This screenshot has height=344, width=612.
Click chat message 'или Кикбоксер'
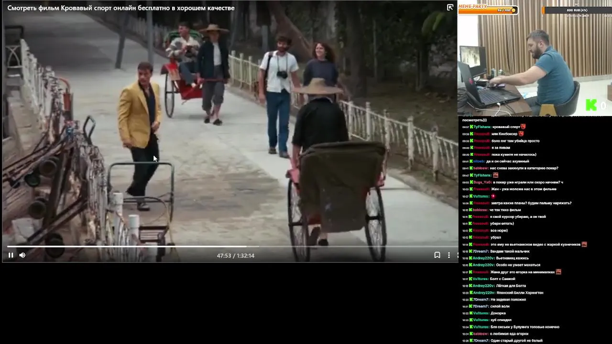coord(504,134)
